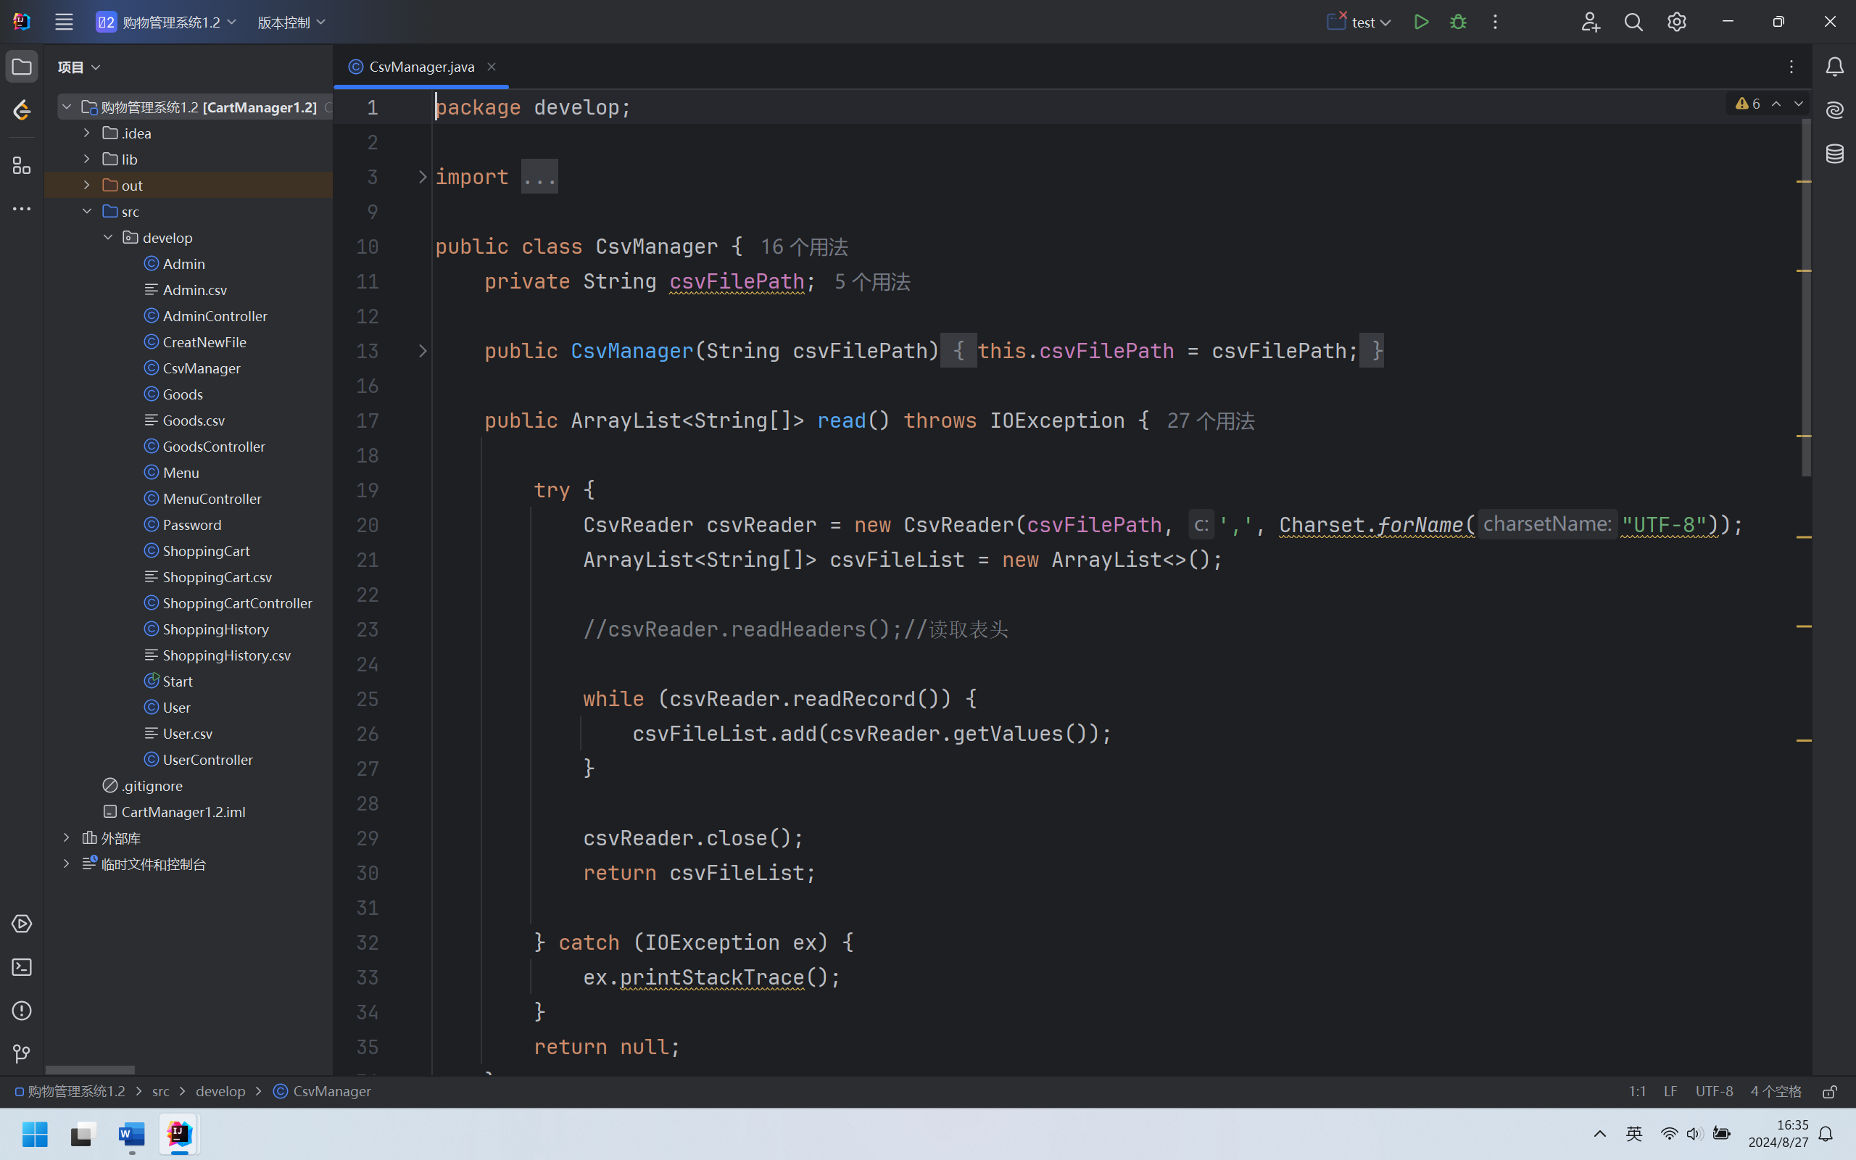The width and height of the screenshot is (1856, 1160).
Task: Run the test configuration
Action: pyautogui.click(x=1421, y=22)
